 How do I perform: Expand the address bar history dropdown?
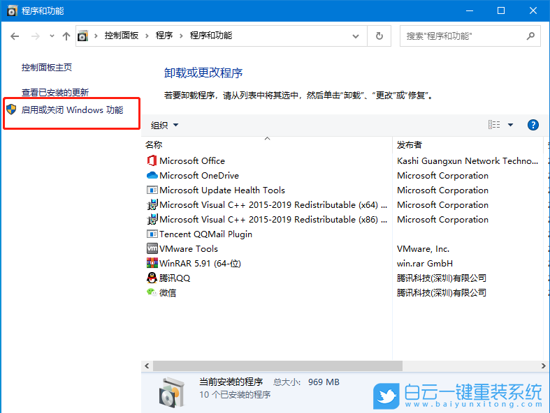coord(355,36)
